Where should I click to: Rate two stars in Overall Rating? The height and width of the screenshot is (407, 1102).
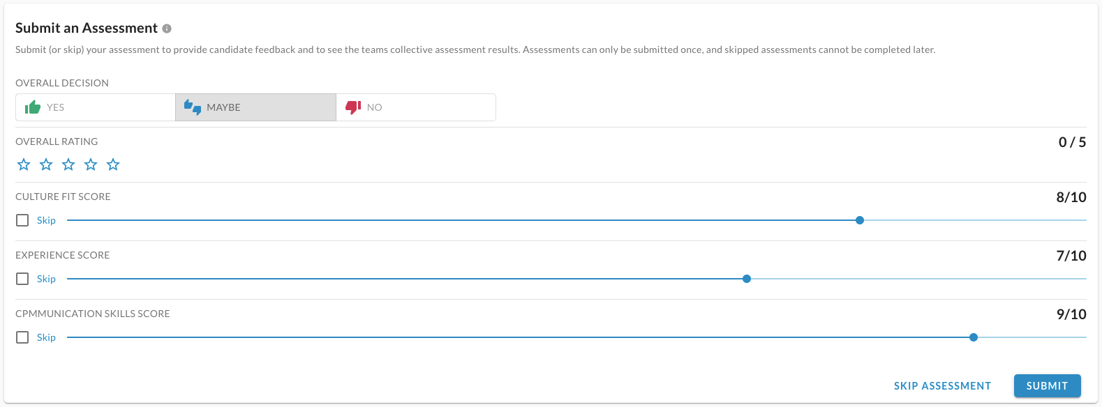(x=46, y=164)
